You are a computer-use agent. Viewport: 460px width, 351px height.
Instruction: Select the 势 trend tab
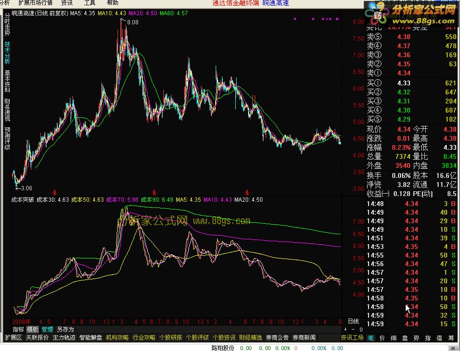[x=416, y=338]
